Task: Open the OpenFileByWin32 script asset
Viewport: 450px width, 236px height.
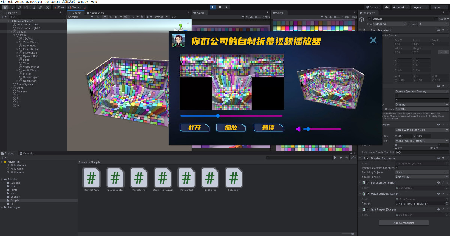Action: click(162, 177)
